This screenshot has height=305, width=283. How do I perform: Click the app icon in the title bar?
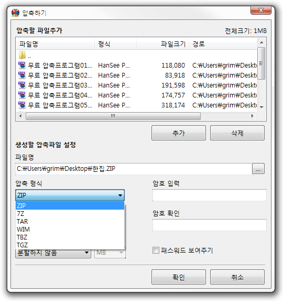15,13
